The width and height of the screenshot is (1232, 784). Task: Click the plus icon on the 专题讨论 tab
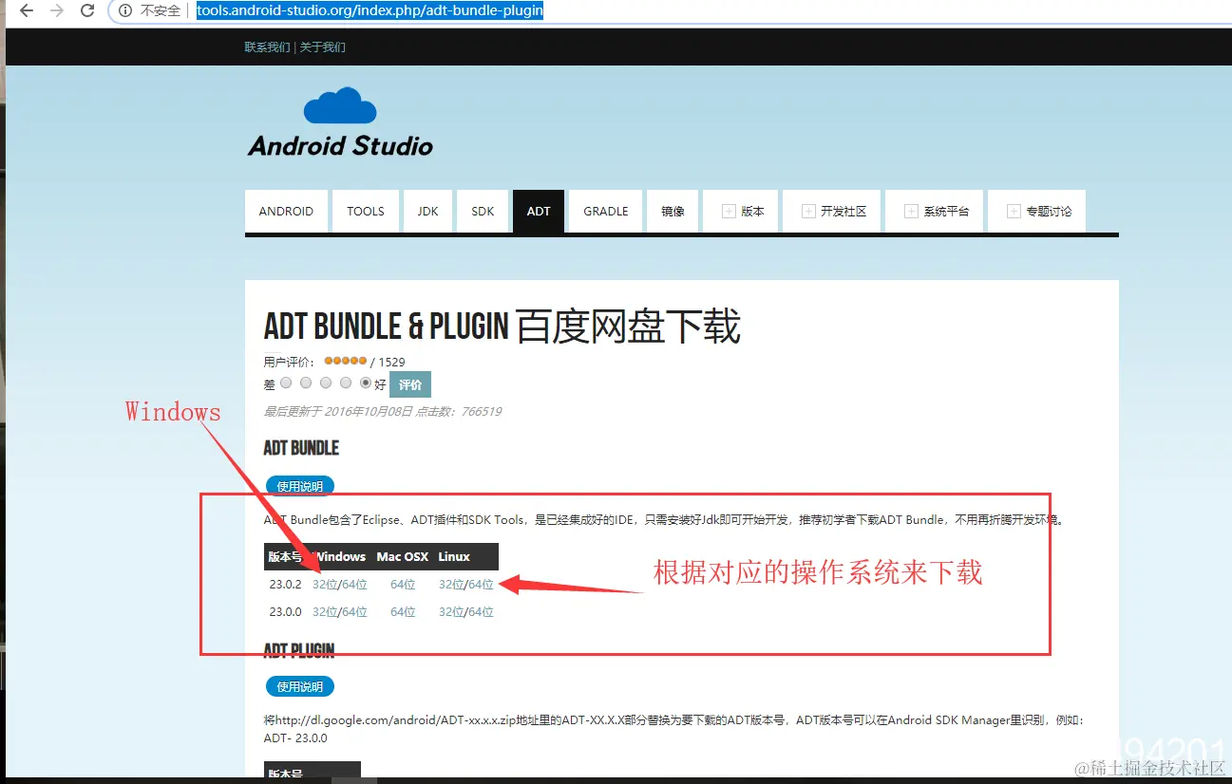1014,211
